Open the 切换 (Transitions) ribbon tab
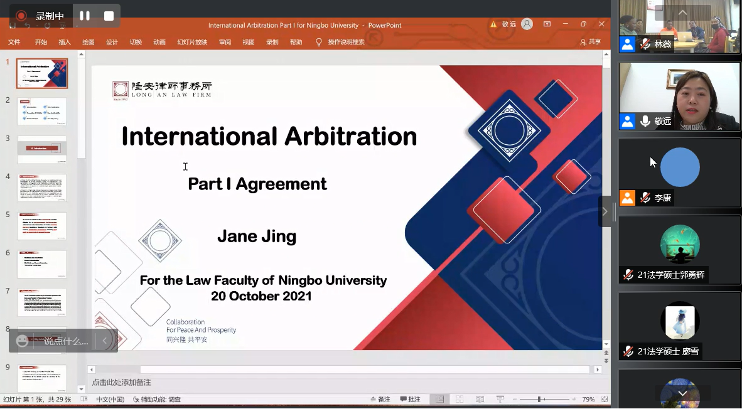 pos(136,42)
